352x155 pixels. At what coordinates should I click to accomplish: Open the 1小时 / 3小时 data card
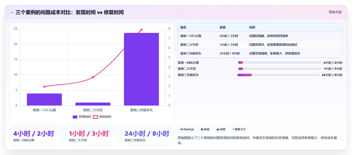(x=92, y=136)
